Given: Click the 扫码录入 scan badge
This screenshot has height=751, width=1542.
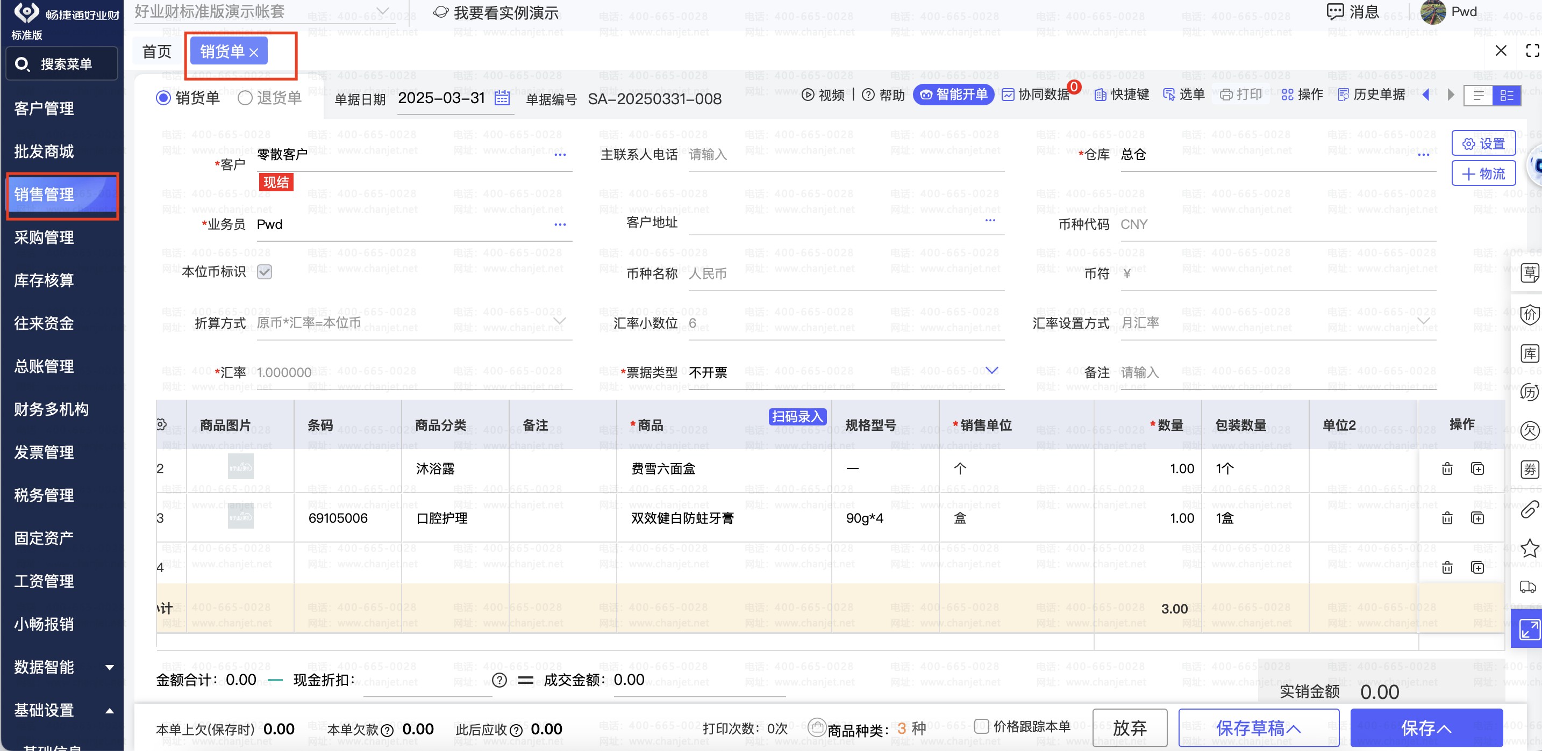Looking at the screenshot, I should (x=797, y=416).
